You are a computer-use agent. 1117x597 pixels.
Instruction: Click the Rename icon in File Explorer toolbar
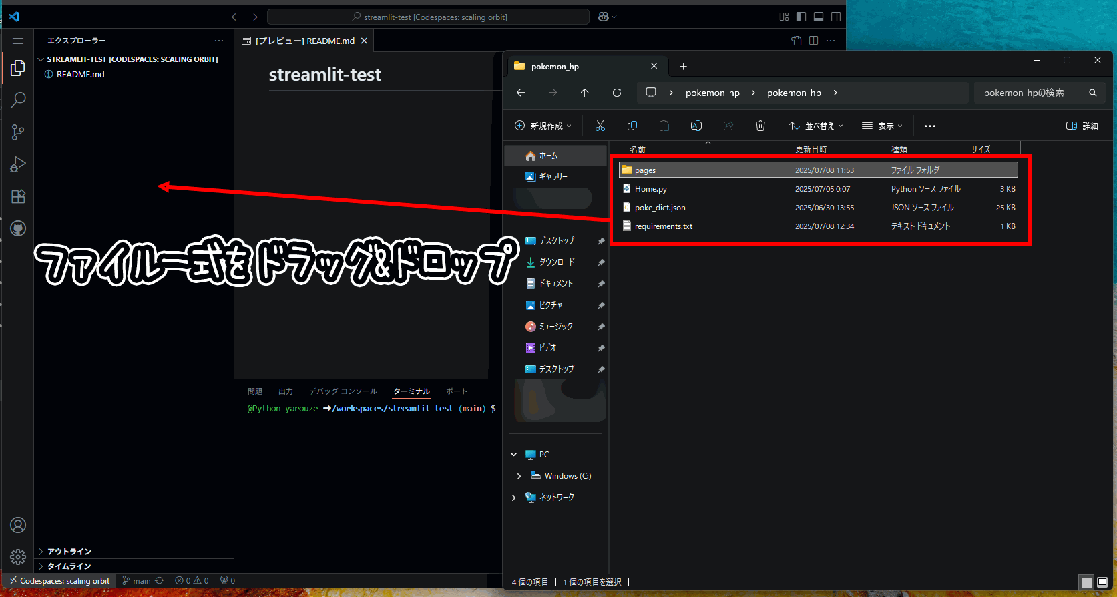point(696,126)
